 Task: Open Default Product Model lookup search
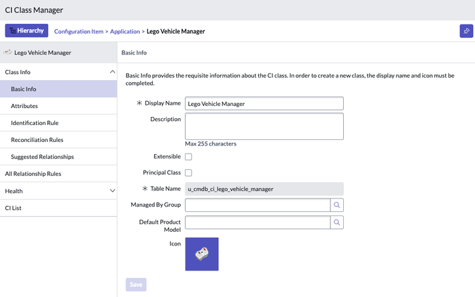click(x=337, y=222)
